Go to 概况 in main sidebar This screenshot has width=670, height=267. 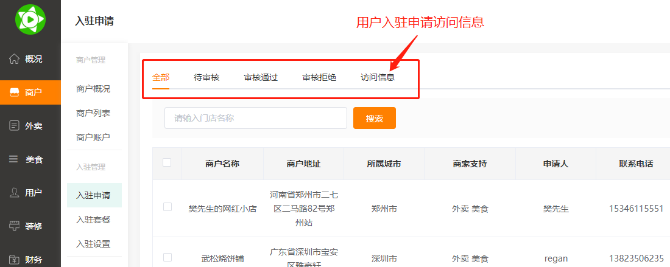33,59
